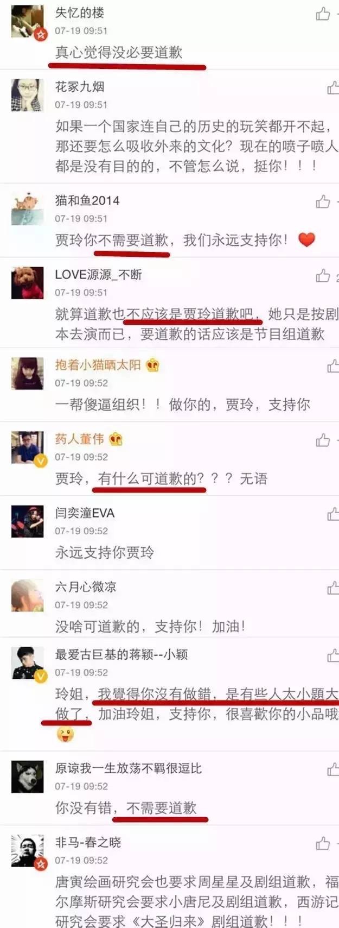Click the red heart emoji in comment
This screenshot has width=339, height=928.
(x=306, y=239)
